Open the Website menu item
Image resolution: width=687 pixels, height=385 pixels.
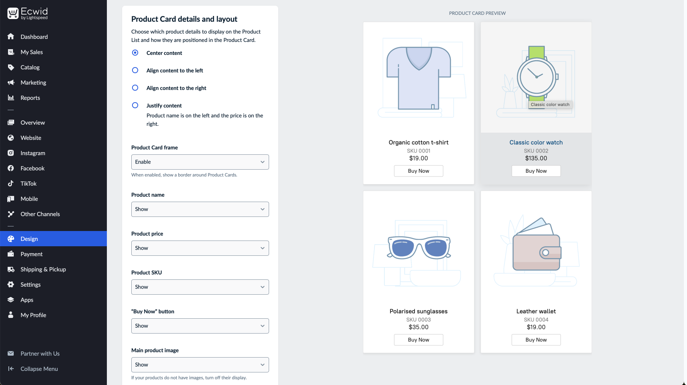click(x=31, y=138)
